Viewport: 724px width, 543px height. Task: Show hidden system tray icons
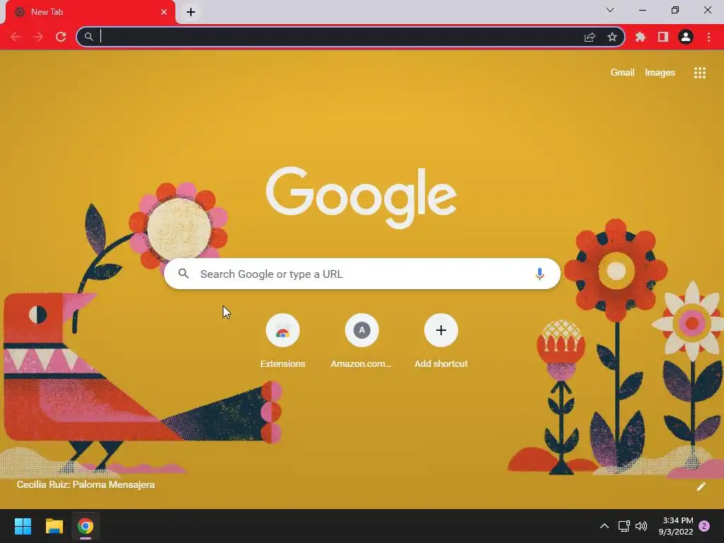click(x=604, y=526)
